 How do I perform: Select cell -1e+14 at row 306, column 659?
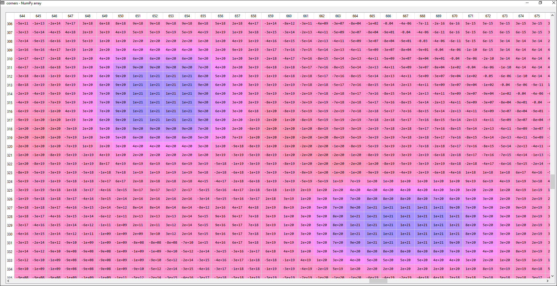click(271, 23)
